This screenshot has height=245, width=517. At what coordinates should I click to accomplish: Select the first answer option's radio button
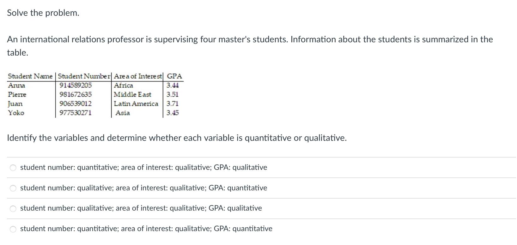[13, 168]
